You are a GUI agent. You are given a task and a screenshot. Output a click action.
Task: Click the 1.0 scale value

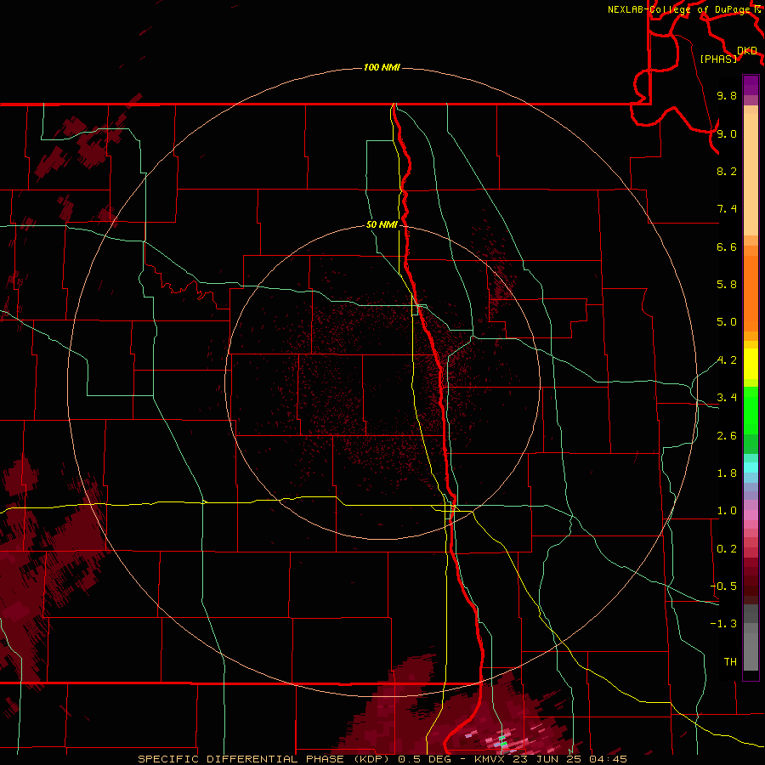[727, 511]
